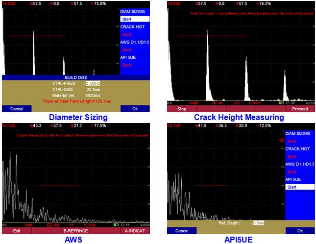Click the 10.0dB gain value in Diameter Sizing screen
316x244 pixels.
click(x=9, y=3)
